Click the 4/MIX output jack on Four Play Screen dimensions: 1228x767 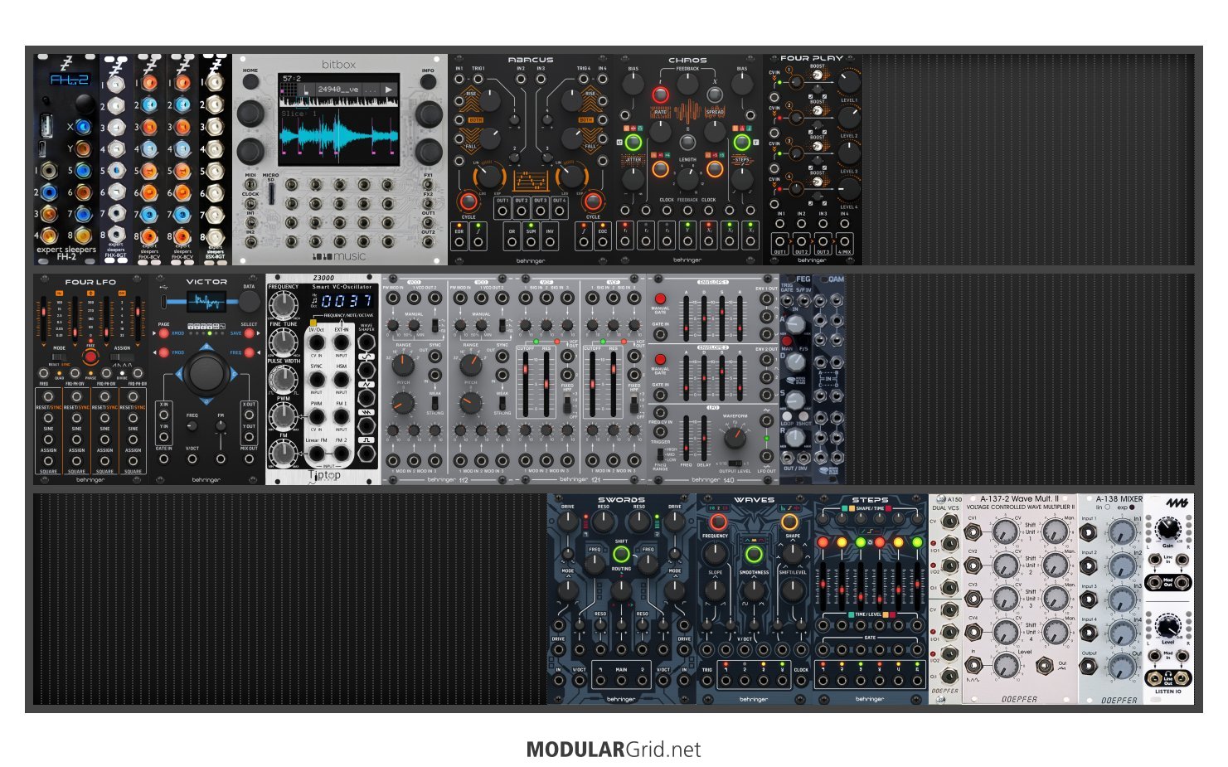(844, 243)
